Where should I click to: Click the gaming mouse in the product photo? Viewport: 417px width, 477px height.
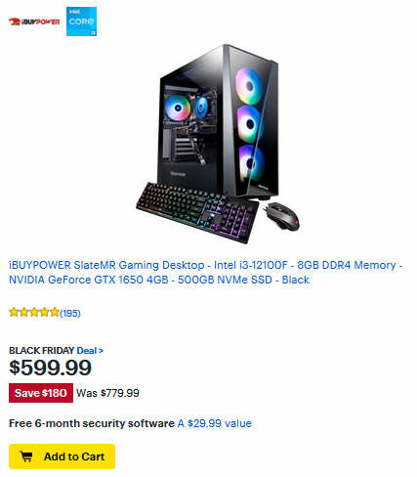point(282,215)
